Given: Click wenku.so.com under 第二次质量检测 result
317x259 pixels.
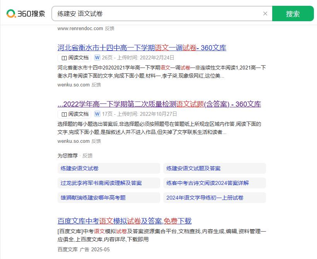Looking at the screenshot, I should pyautogui.click(x=73, y=141).
